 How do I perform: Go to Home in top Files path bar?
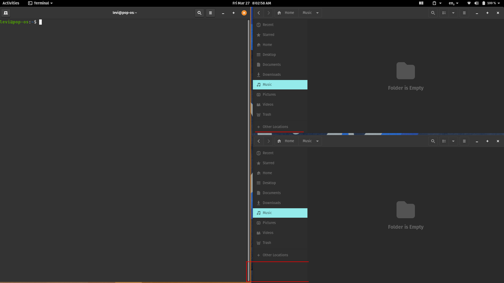(286, 13)
